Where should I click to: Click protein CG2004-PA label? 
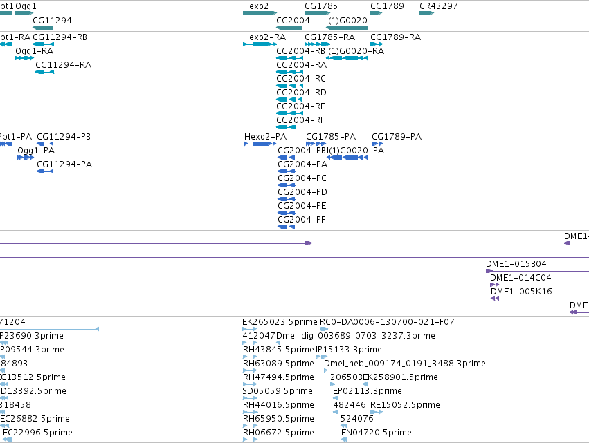302,164
